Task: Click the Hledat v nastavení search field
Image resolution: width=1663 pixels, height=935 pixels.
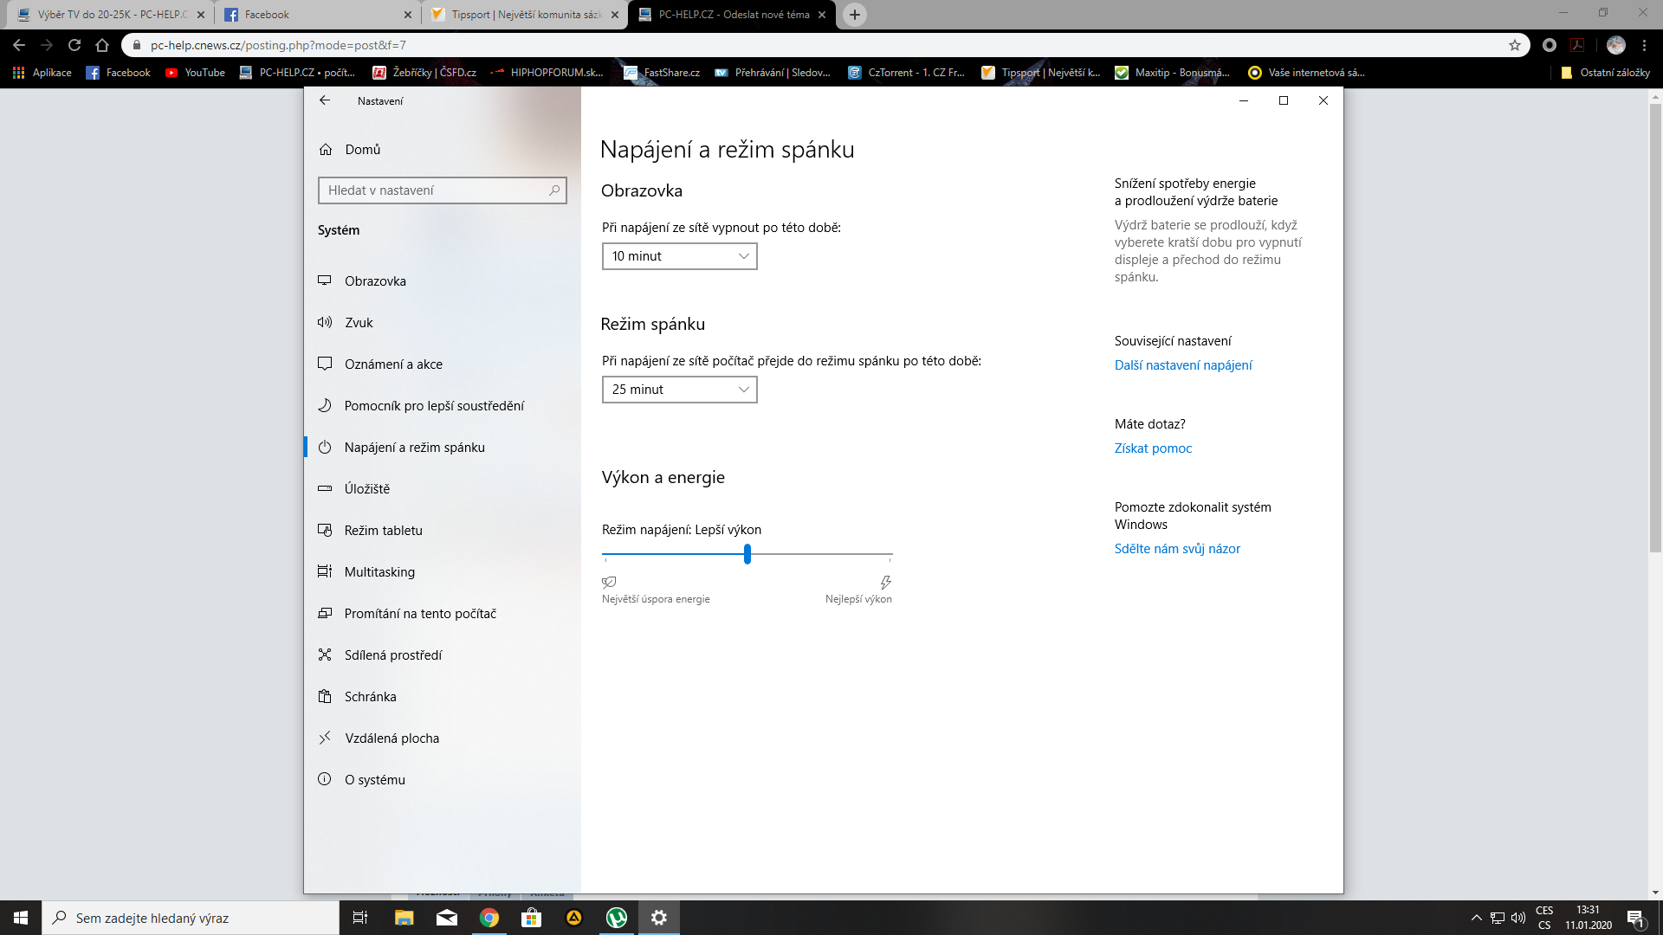Action: tap(433, 190)
